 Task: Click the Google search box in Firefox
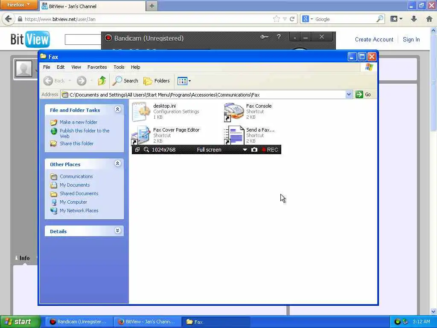pyautogui.click(x=344, y=19)
